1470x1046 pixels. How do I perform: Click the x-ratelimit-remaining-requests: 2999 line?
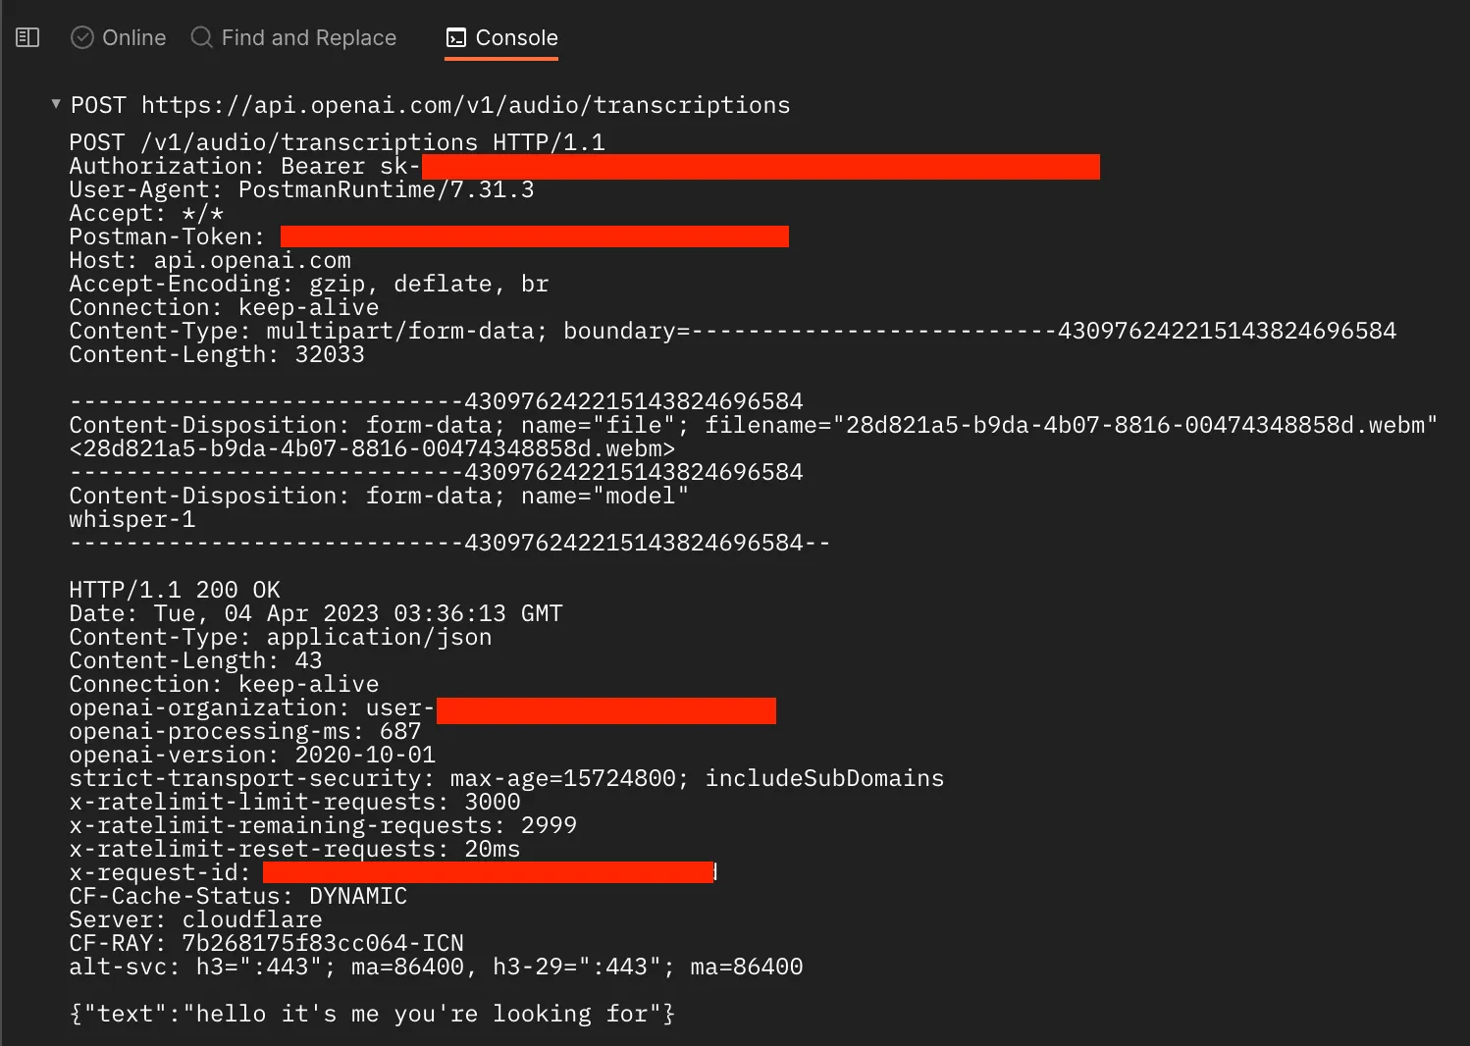pos(323,825)
